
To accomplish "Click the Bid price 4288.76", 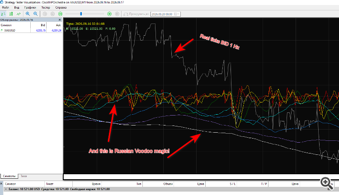I will pos(41,30).
